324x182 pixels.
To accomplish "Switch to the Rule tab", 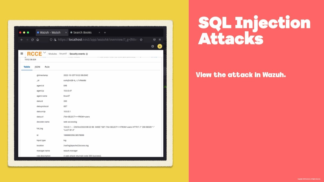I will point(47,67).
